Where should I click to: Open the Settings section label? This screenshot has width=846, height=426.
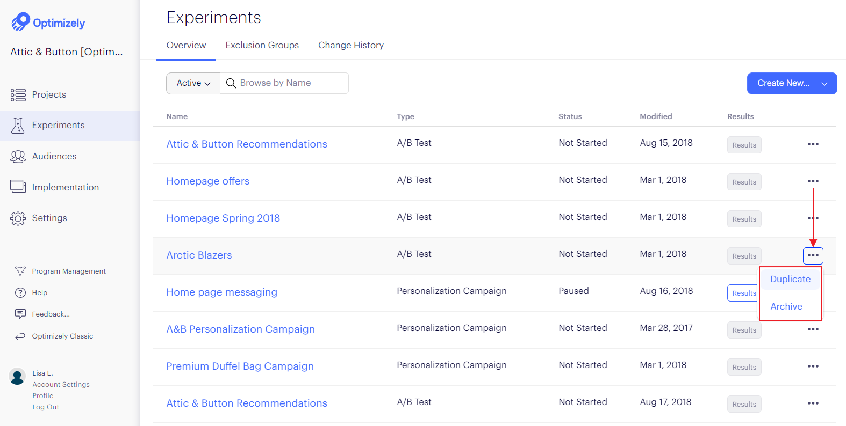(49, 218)
